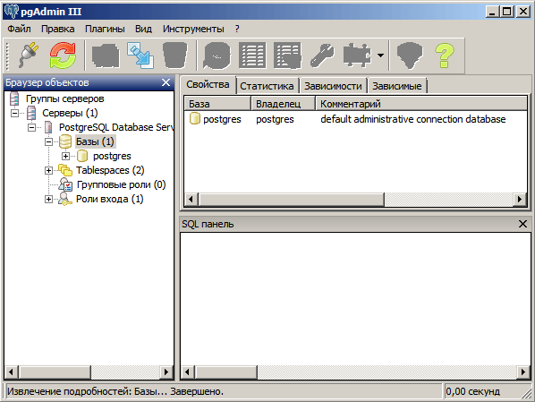Expand the postgres database node
Viewport: 535px width, 402px height.
click(65, 156)
